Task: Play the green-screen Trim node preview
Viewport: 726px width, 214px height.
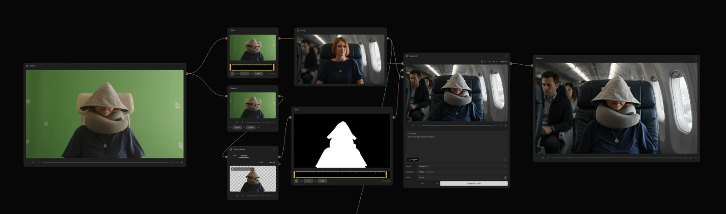Action: pyautogui.click(x=232, y=73)
